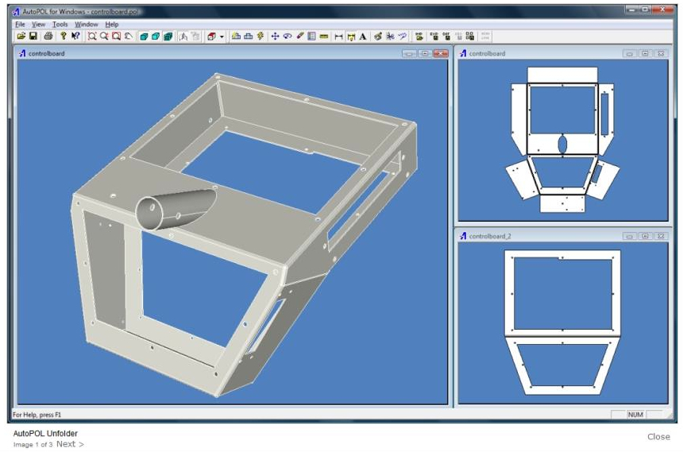This screenshot has height=452, width=683.
Task: Expand the 3D box view dropdown arrow
Action: [222, 36]
